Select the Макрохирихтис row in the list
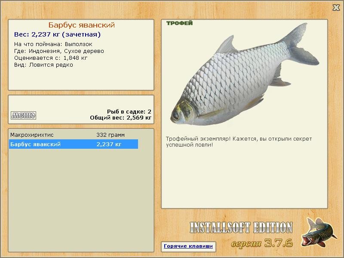The height and width of the screenshot is (258, 344). (x=74, y=135)
